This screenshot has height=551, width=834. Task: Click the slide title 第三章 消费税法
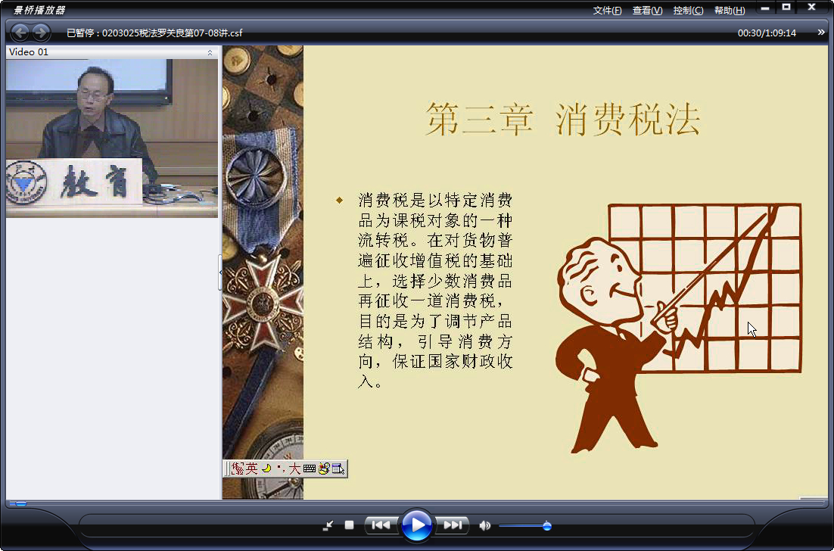tap(562, 119)
